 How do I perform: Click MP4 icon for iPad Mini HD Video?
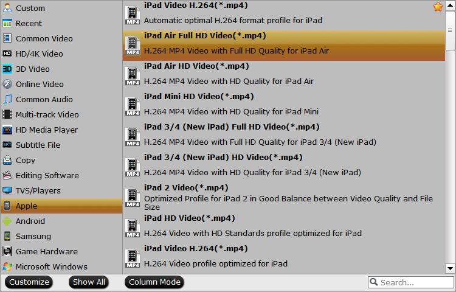133,106
